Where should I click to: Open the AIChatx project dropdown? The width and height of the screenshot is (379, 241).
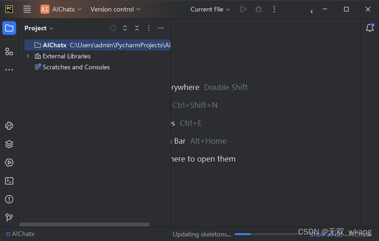click(61, 10)
